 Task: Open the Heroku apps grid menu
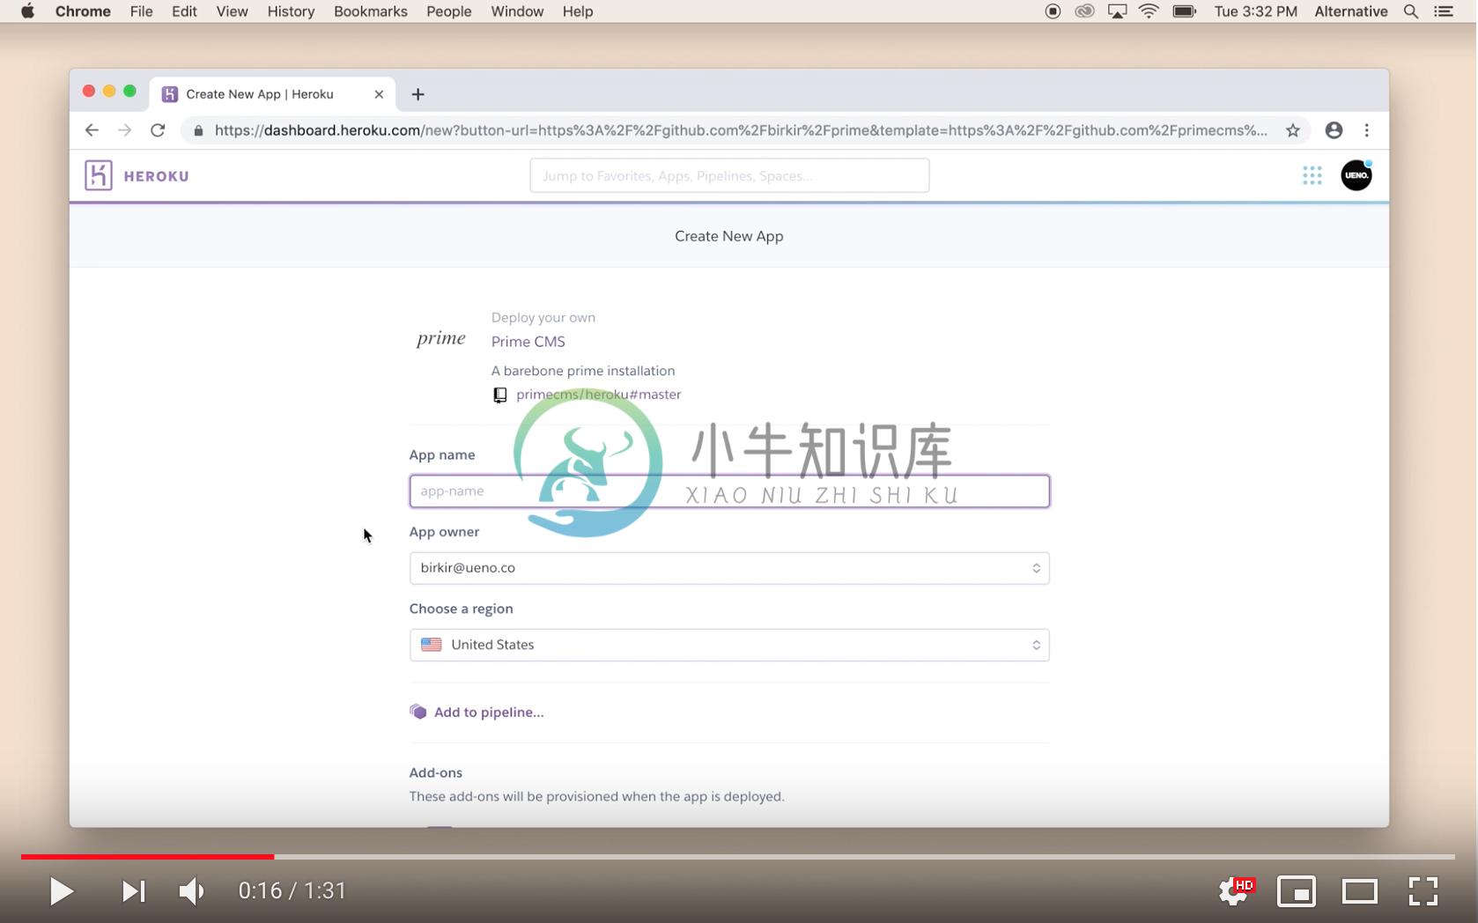(1312, 175)
